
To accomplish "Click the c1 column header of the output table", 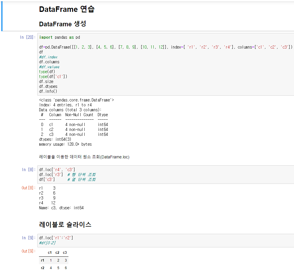I will (50, 253).
